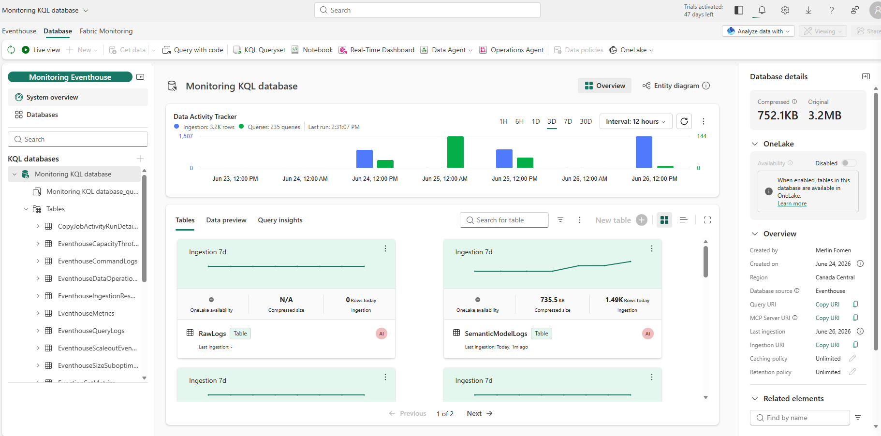This screenshot has height=436, width=881.
Task: Click the refresh icon in the toolbar
Action: [11, 50]
